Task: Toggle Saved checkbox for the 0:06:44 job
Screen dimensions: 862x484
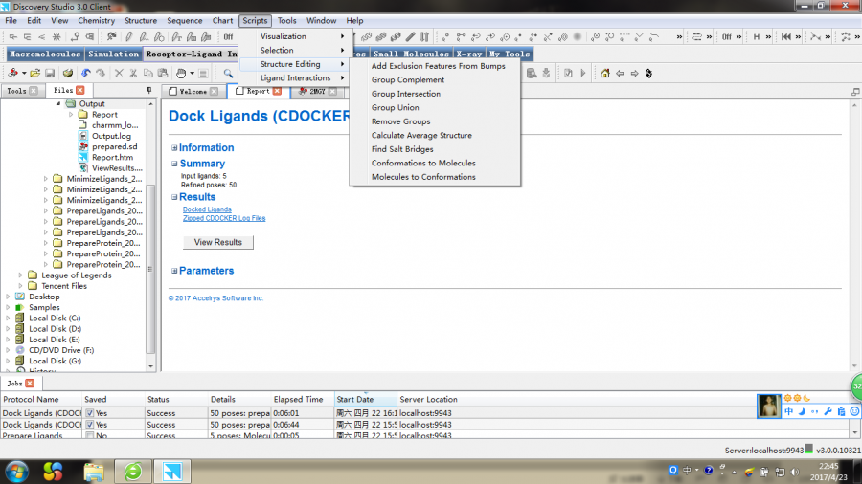Action: click(90, 425)
